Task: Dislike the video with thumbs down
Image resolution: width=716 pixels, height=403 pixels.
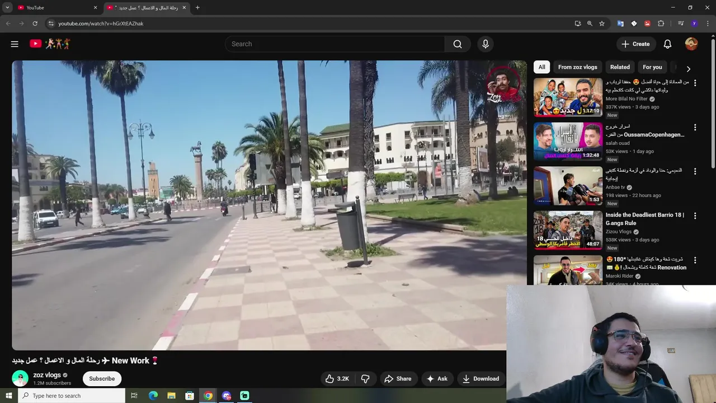Action: pyautogui.click(x=365, y=379)
